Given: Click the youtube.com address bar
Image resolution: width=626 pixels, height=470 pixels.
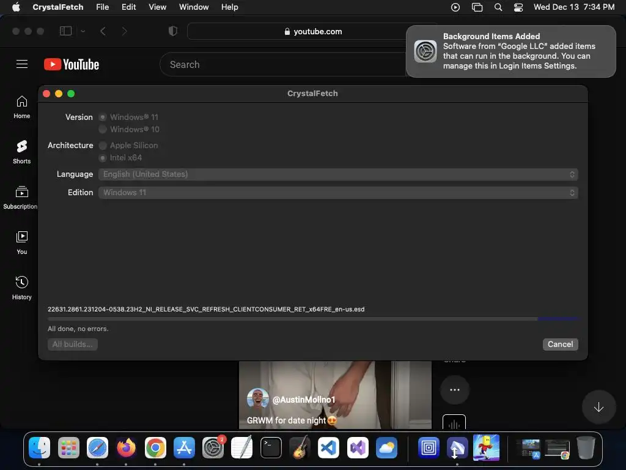Looking at the screenshot, I should coord(312,31).
